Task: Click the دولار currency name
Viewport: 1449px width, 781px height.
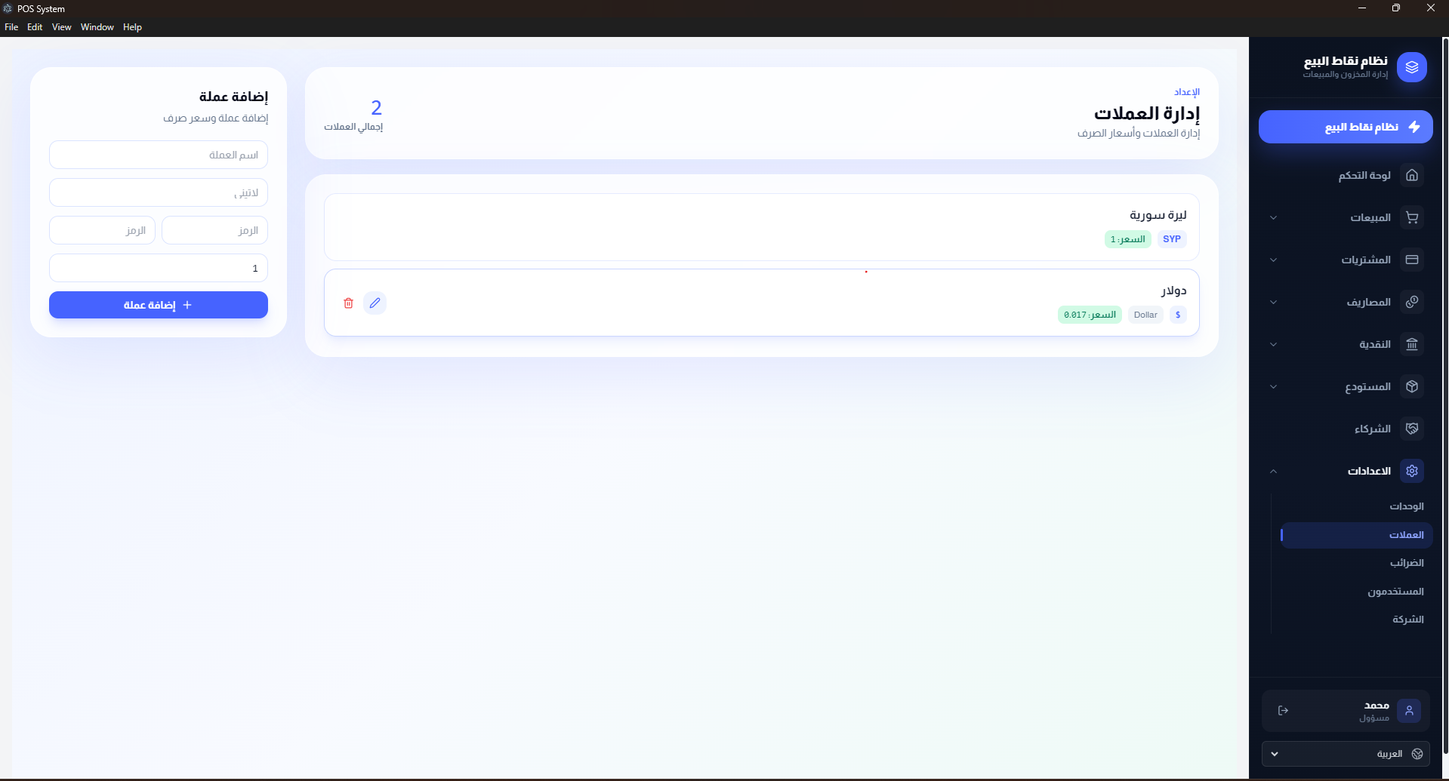Action: (x=1174, y=291)
